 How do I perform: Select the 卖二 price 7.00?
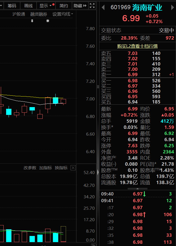tap(133, 69)
